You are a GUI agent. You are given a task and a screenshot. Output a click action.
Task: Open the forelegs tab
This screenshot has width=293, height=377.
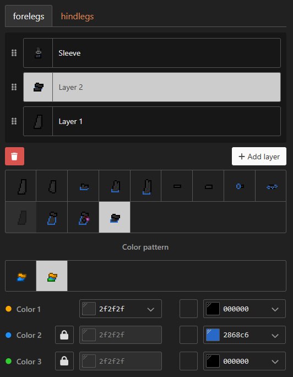[29, 17]
